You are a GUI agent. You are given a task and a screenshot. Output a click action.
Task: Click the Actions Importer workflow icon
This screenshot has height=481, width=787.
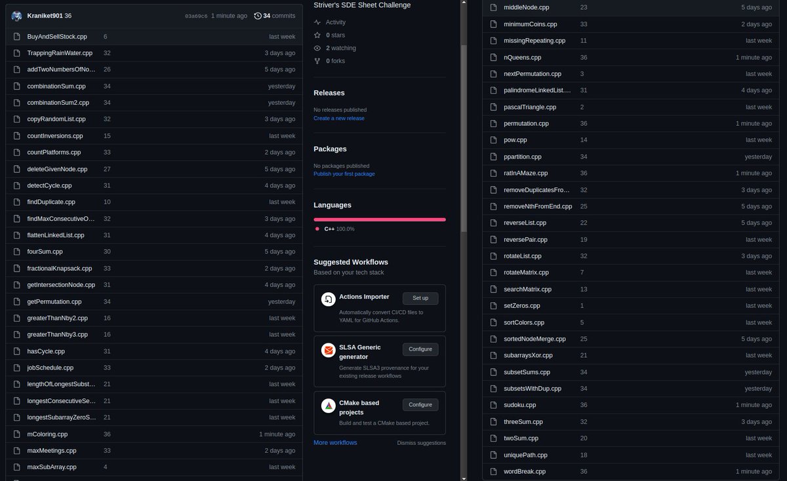329,299
